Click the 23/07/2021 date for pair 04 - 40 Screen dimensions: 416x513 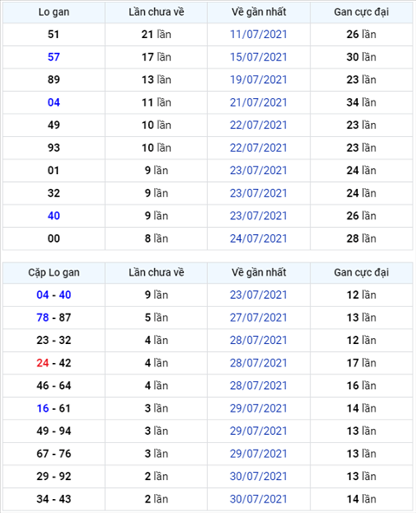tap(258, 295)
